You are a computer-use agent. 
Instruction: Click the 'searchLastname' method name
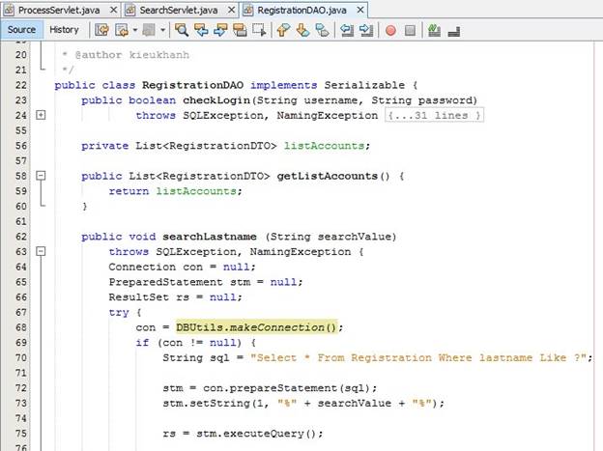coord(209,237)
